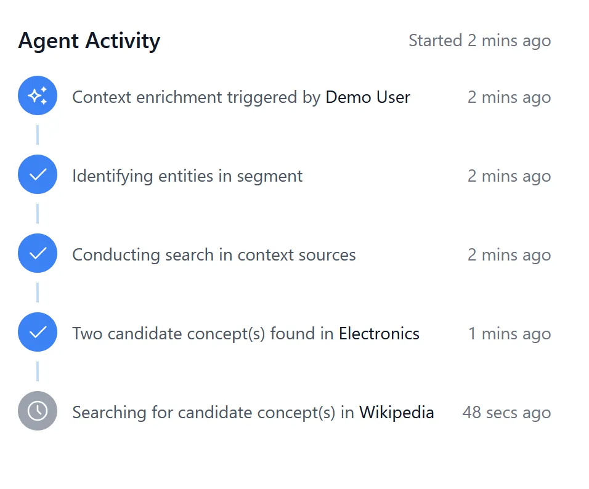Select the Conducting search activity row

coord(214,254)
